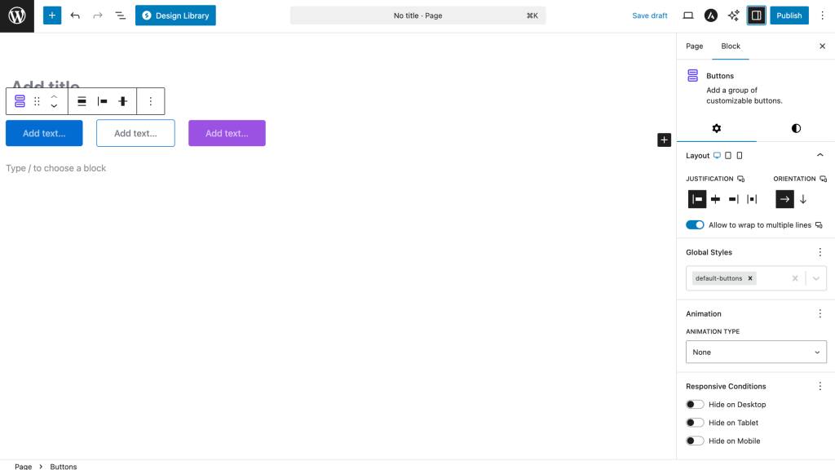The image size is (835, 470).
Task: Click the WordPress logo icon
Action: (x=17, y=16)
